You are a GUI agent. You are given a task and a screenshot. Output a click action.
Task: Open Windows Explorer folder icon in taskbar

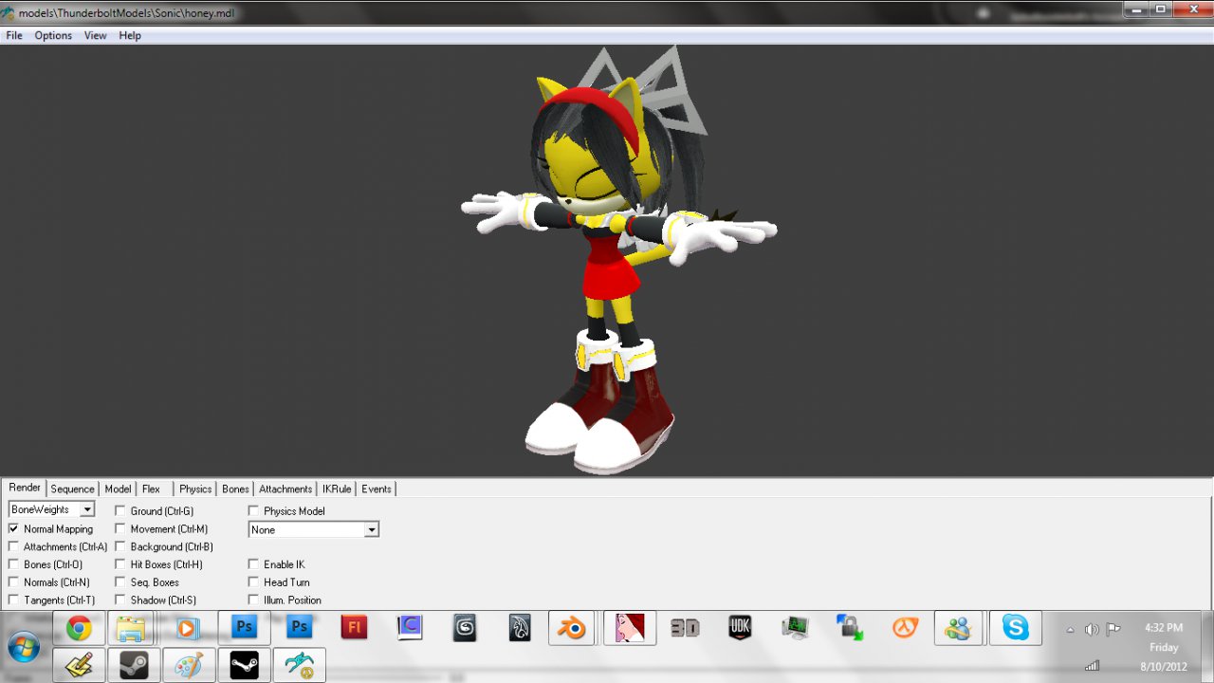(132, 628)
